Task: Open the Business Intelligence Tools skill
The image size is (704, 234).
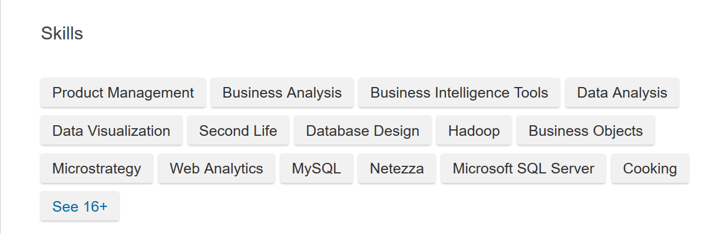Action: [x=459, y=93]
